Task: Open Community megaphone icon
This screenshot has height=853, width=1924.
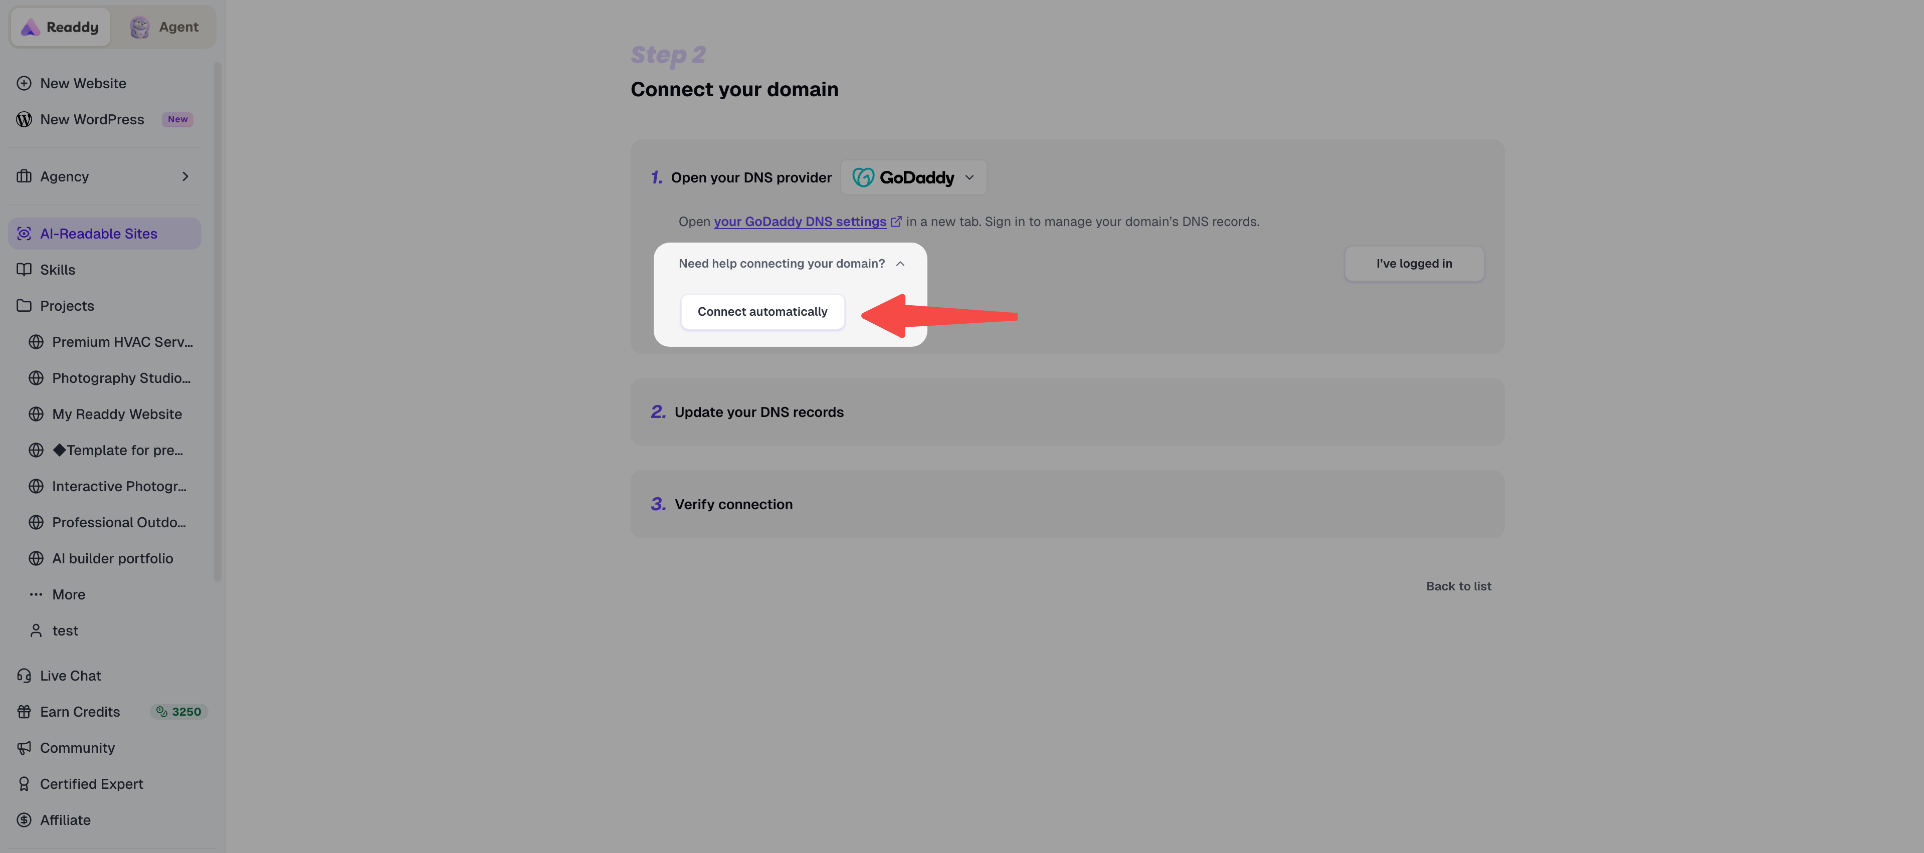Action: pyautogui.click(x=24, y=748)
